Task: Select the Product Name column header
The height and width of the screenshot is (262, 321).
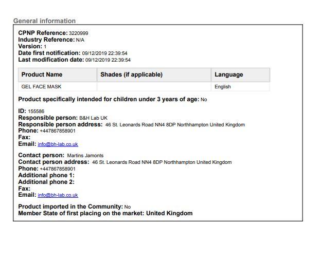Action: 42,74
